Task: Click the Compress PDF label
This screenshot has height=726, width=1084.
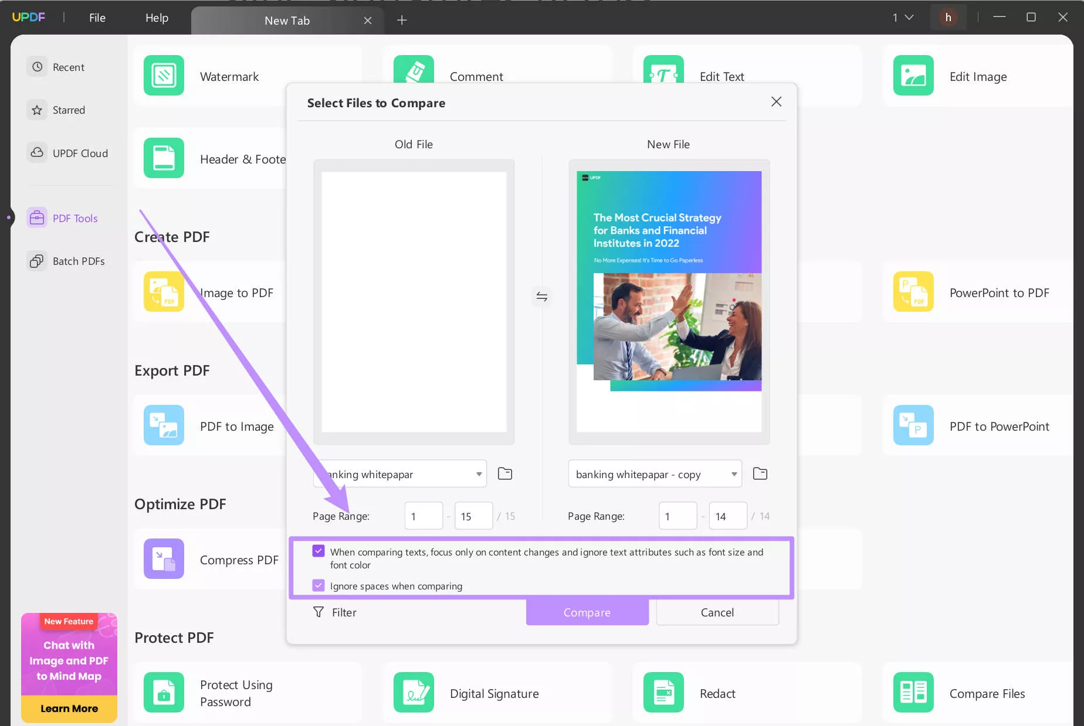Action: (239, 560)
